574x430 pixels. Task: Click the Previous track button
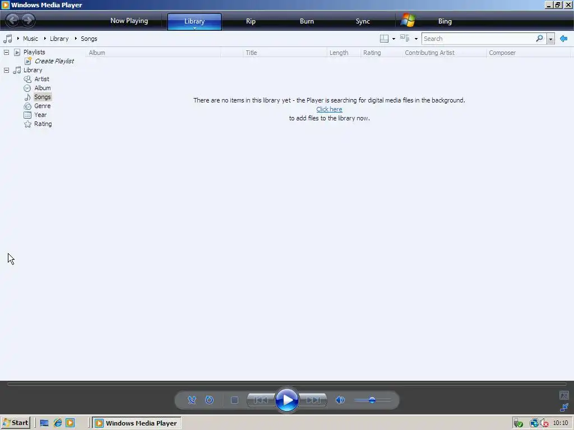click(261, 400)
